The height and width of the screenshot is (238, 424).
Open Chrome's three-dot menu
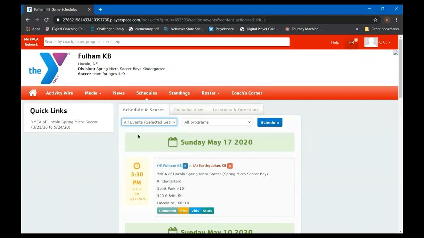(397, 20)
